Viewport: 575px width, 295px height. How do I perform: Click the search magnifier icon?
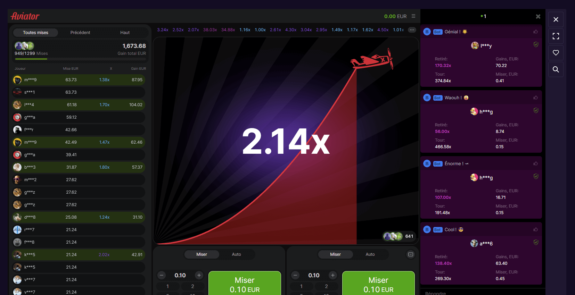click(556, 69)
